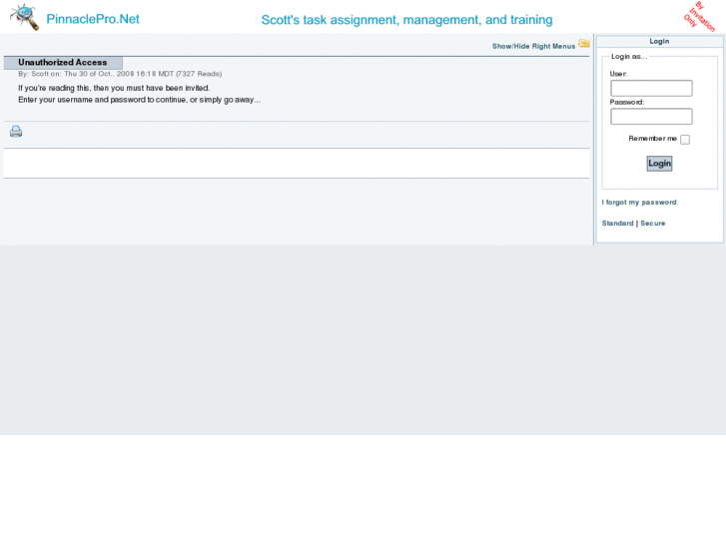Toggle Show/Hide Right Menus link

click(533, 46)
